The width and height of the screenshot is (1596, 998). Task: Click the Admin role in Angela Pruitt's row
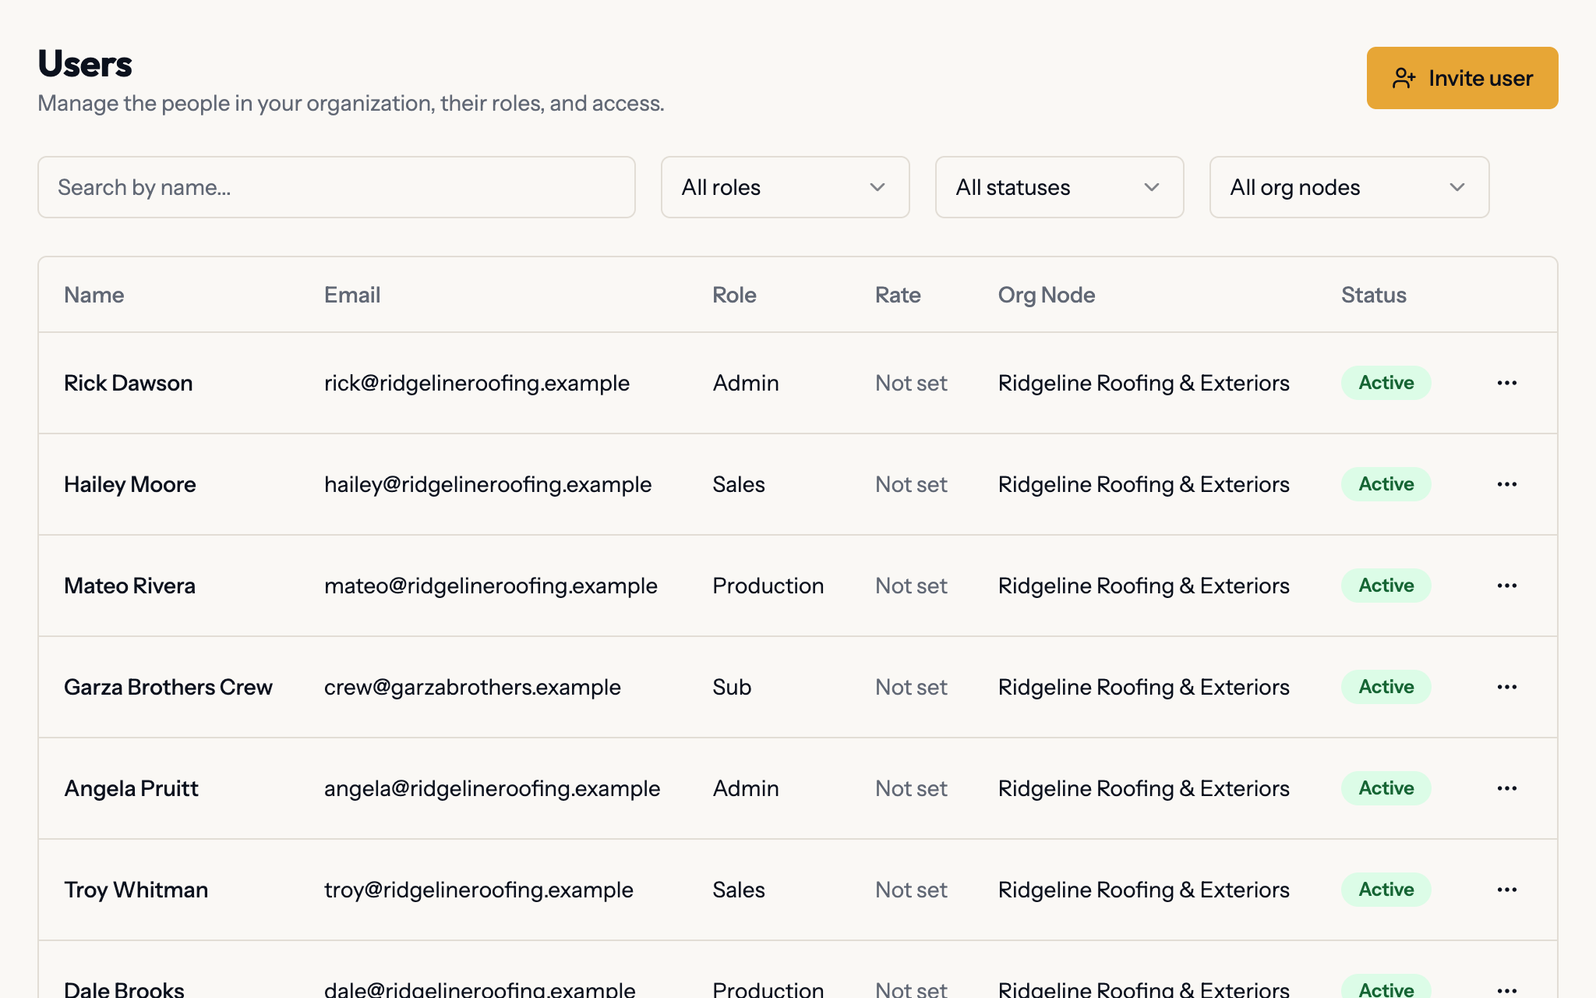pyautogui.click(x=746, y=788)
